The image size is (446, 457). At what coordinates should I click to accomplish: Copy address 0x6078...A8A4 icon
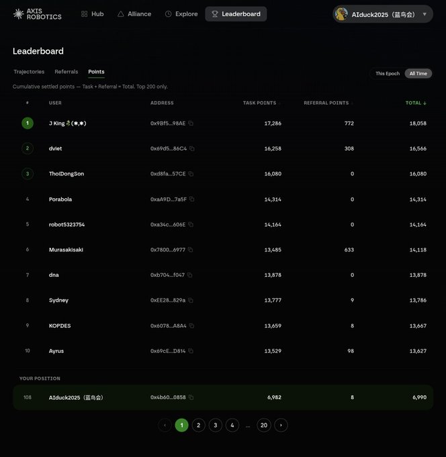tap(191, 325)
